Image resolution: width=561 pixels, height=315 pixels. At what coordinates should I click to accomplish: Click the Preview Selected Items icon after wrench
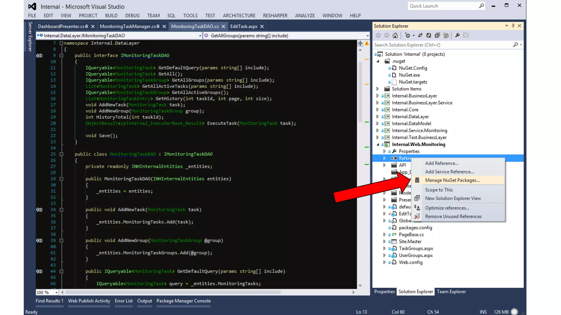466,35
